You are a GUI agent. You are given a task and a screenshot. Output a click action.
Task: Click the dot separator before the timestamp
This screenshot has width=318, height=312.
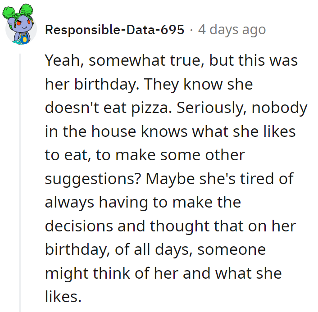click(x=191, y=30)
